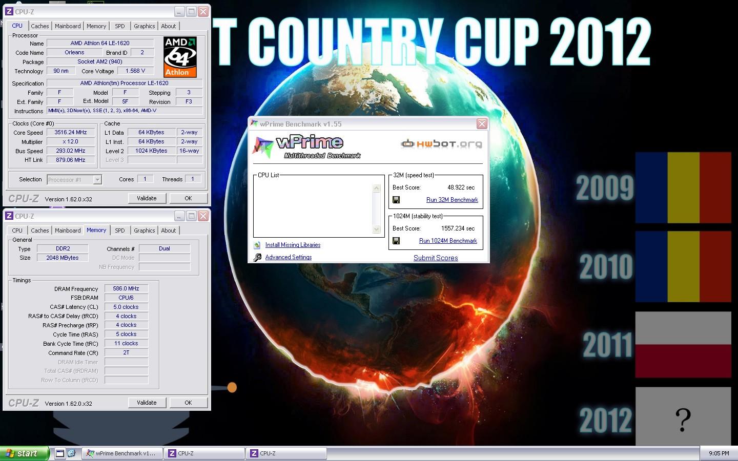Screen dimensions: 738x461
Task: Click the CPU List scrollbar up arrow
Action: coord(376,188)
